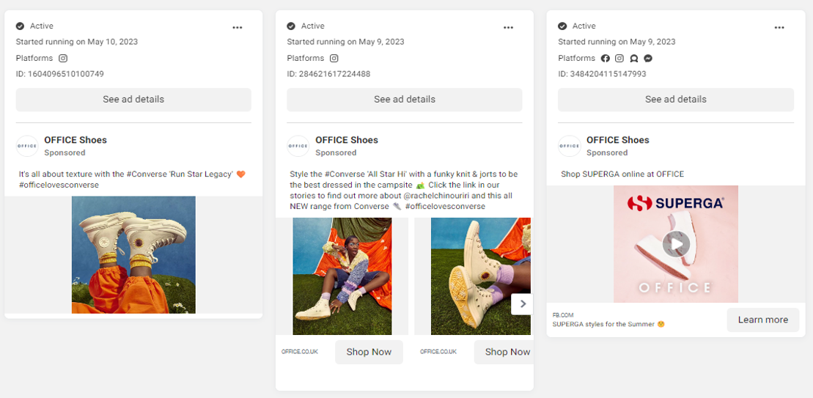The height and width of the screenshot is (398, 813).
Task: See ad details for ad ID 284621617224488
Action: (x=405, y=100)
